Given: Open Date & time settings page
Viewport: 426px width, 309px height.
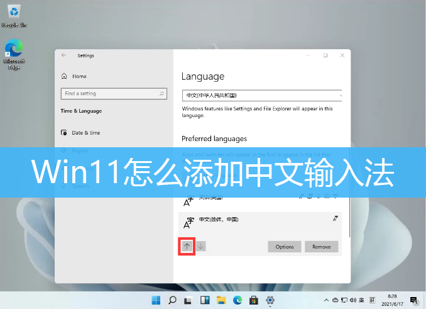Looking at the screenshot, I should pos(85,133).
